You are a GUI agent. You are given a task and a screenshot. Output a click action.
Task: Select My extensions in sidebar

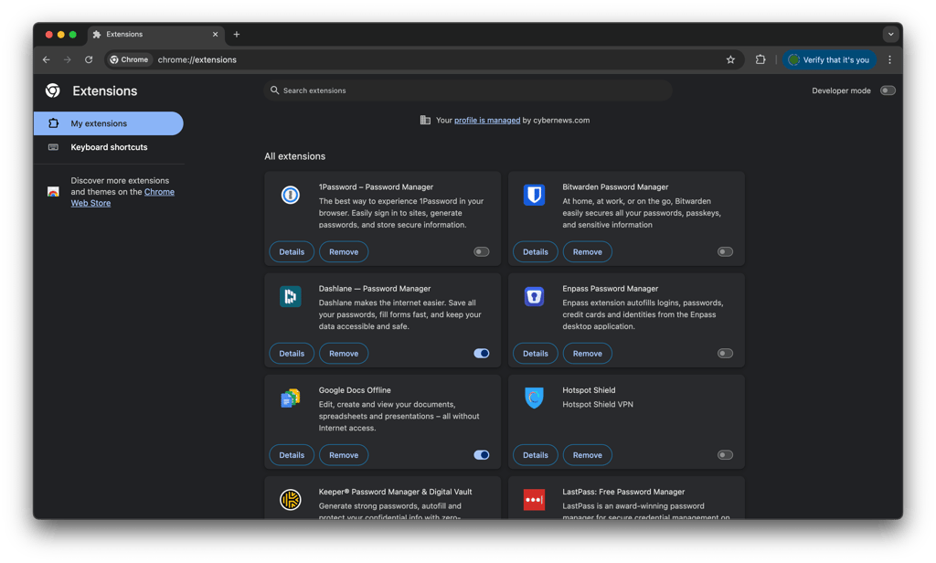click(109, 123)
